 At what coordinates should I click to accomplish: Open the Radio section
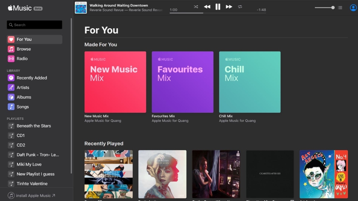click(x=35, y=59)
